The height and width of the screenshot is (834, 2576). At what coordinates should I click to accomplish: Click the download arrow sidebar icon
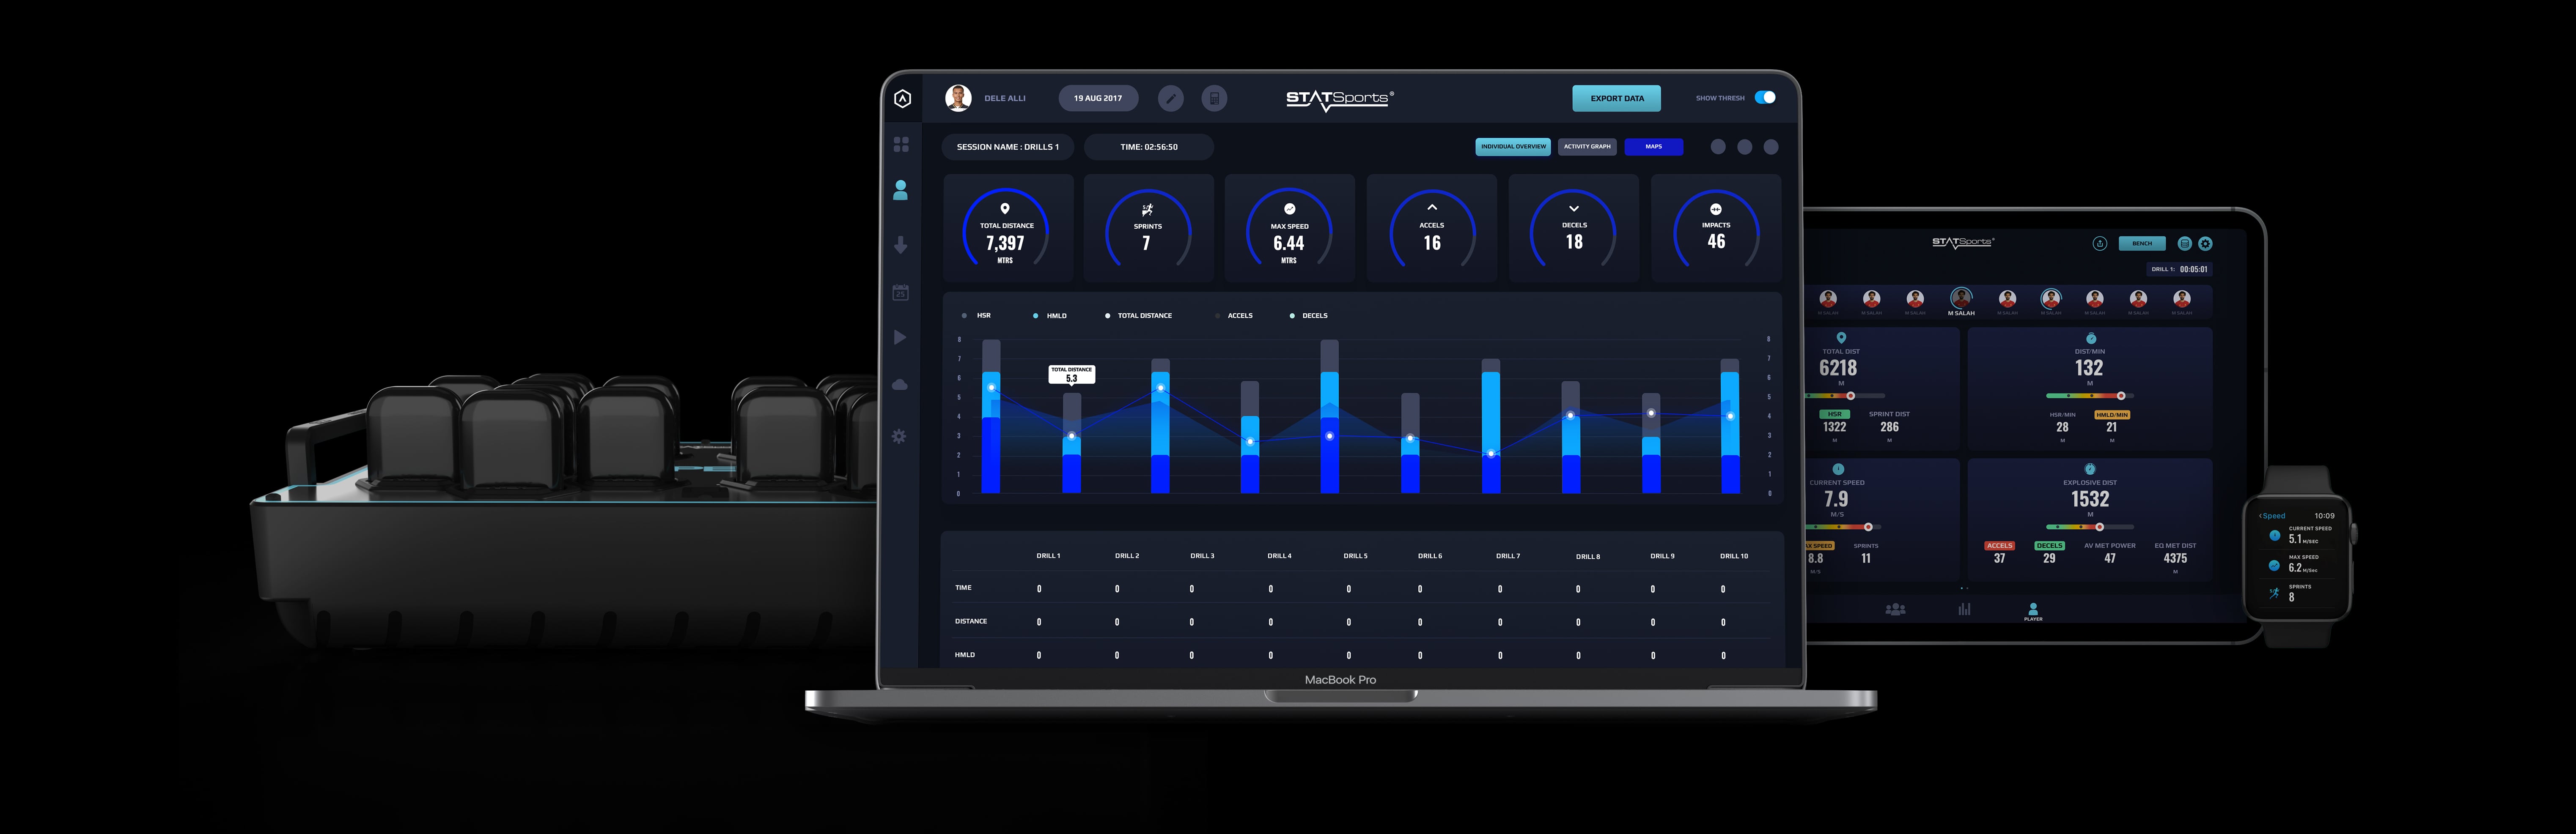click(x=900, y=245)
